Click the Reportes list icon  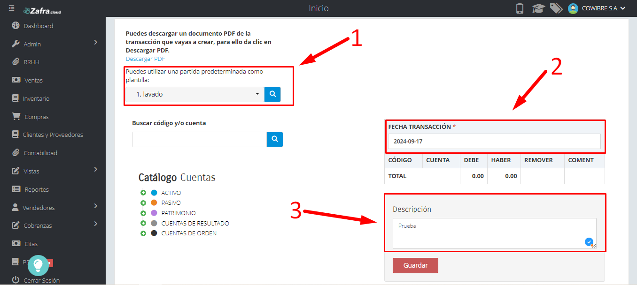[x=16, y=189]
